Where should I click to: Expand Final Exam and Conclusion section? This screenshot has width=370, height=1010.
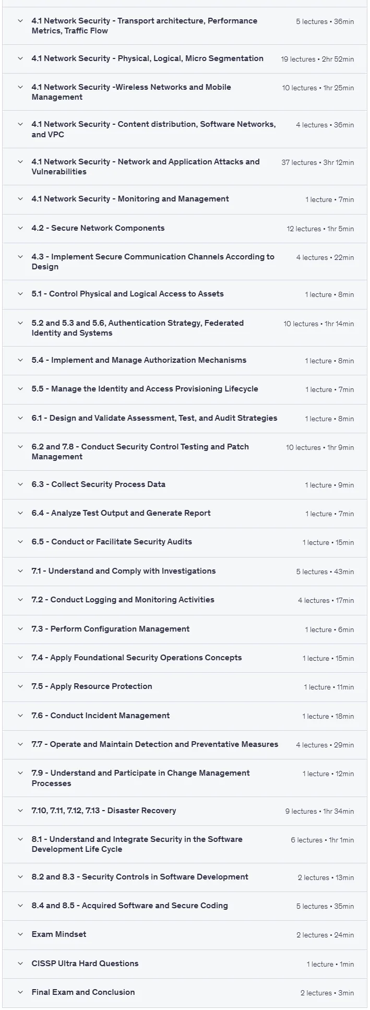click(x=185, y=992)
